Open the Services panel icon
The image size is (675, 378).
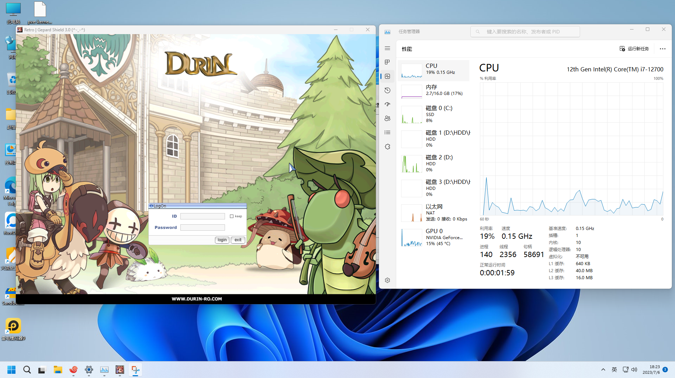tap(387, 147)
